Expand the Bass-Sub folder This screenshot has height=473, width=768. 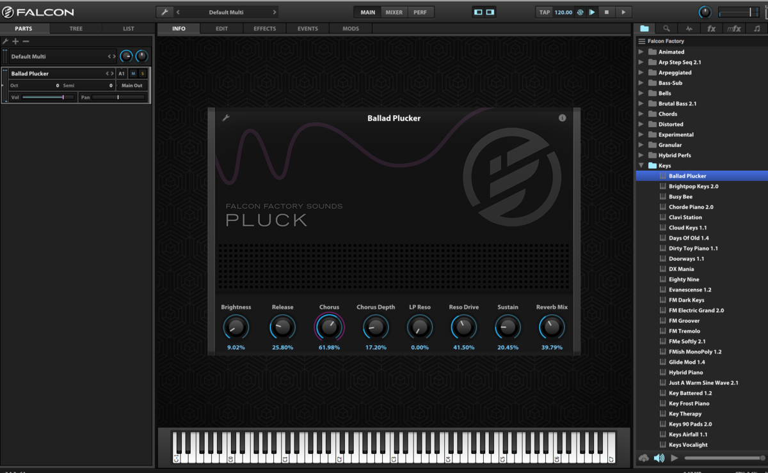pos(641,83)
